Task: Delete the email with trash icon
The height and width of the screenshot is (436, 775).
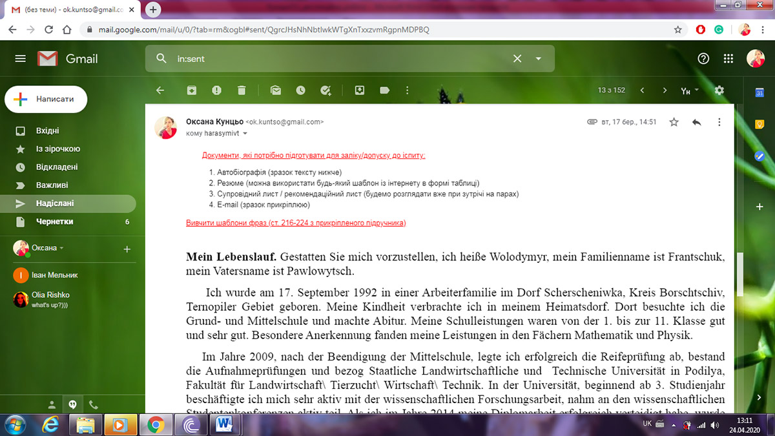Action: [x=241, y=90]
